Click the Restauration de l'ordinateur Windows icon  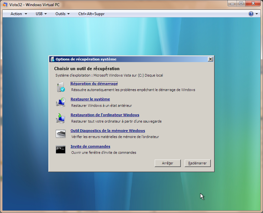[x=61, y=118]
